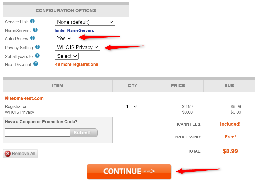Focus the coupon code input field
257x182 pixels.
click(37, 133)
